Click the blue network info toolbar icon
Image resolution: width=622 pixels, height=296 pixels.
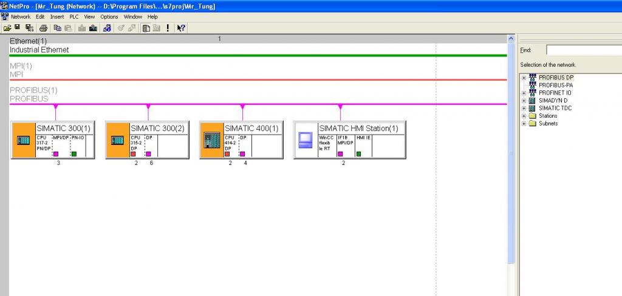pos(107,28)
